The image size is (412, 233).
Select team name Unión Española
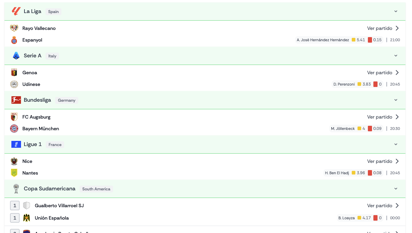[x=52, y=218]
